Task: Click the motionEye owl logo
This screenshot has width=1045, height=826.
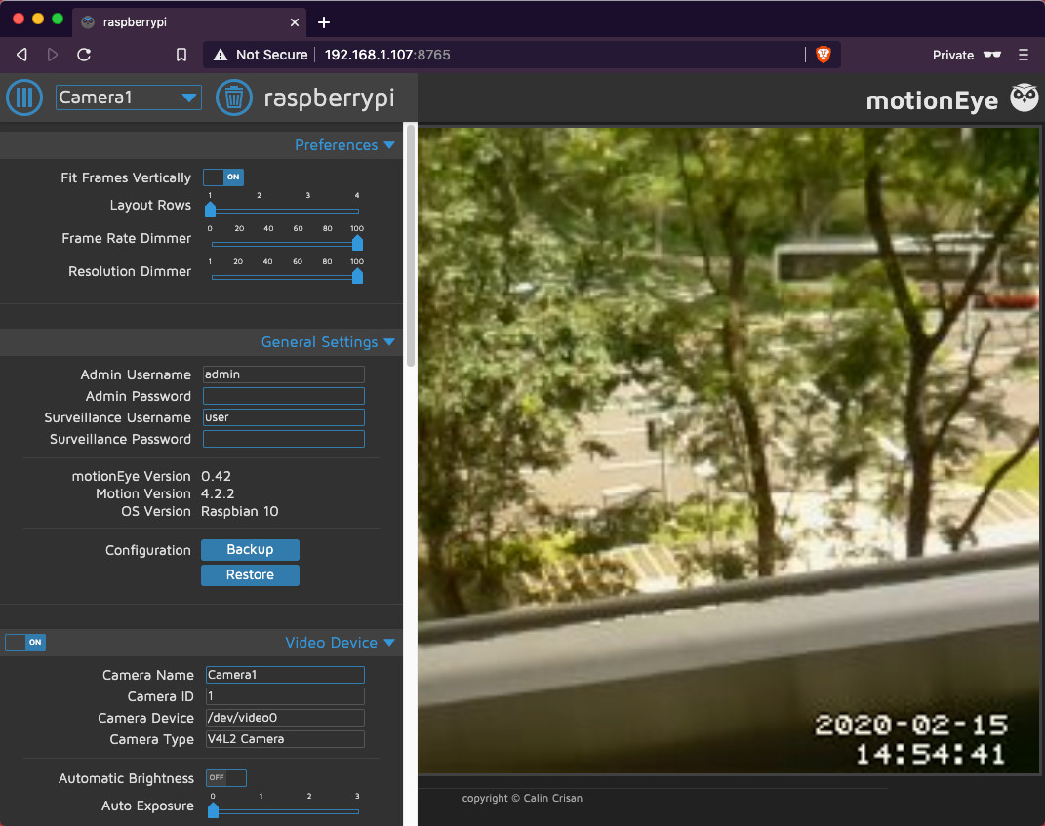Action: pos(1024,98)
